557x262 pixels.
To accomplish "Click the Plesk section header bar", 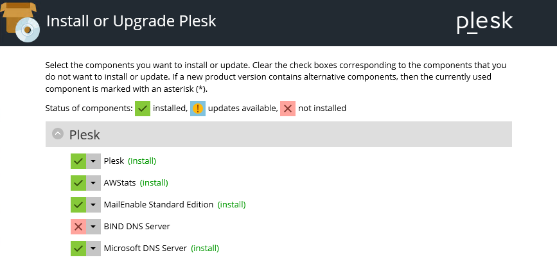I will tap(289, 134).
